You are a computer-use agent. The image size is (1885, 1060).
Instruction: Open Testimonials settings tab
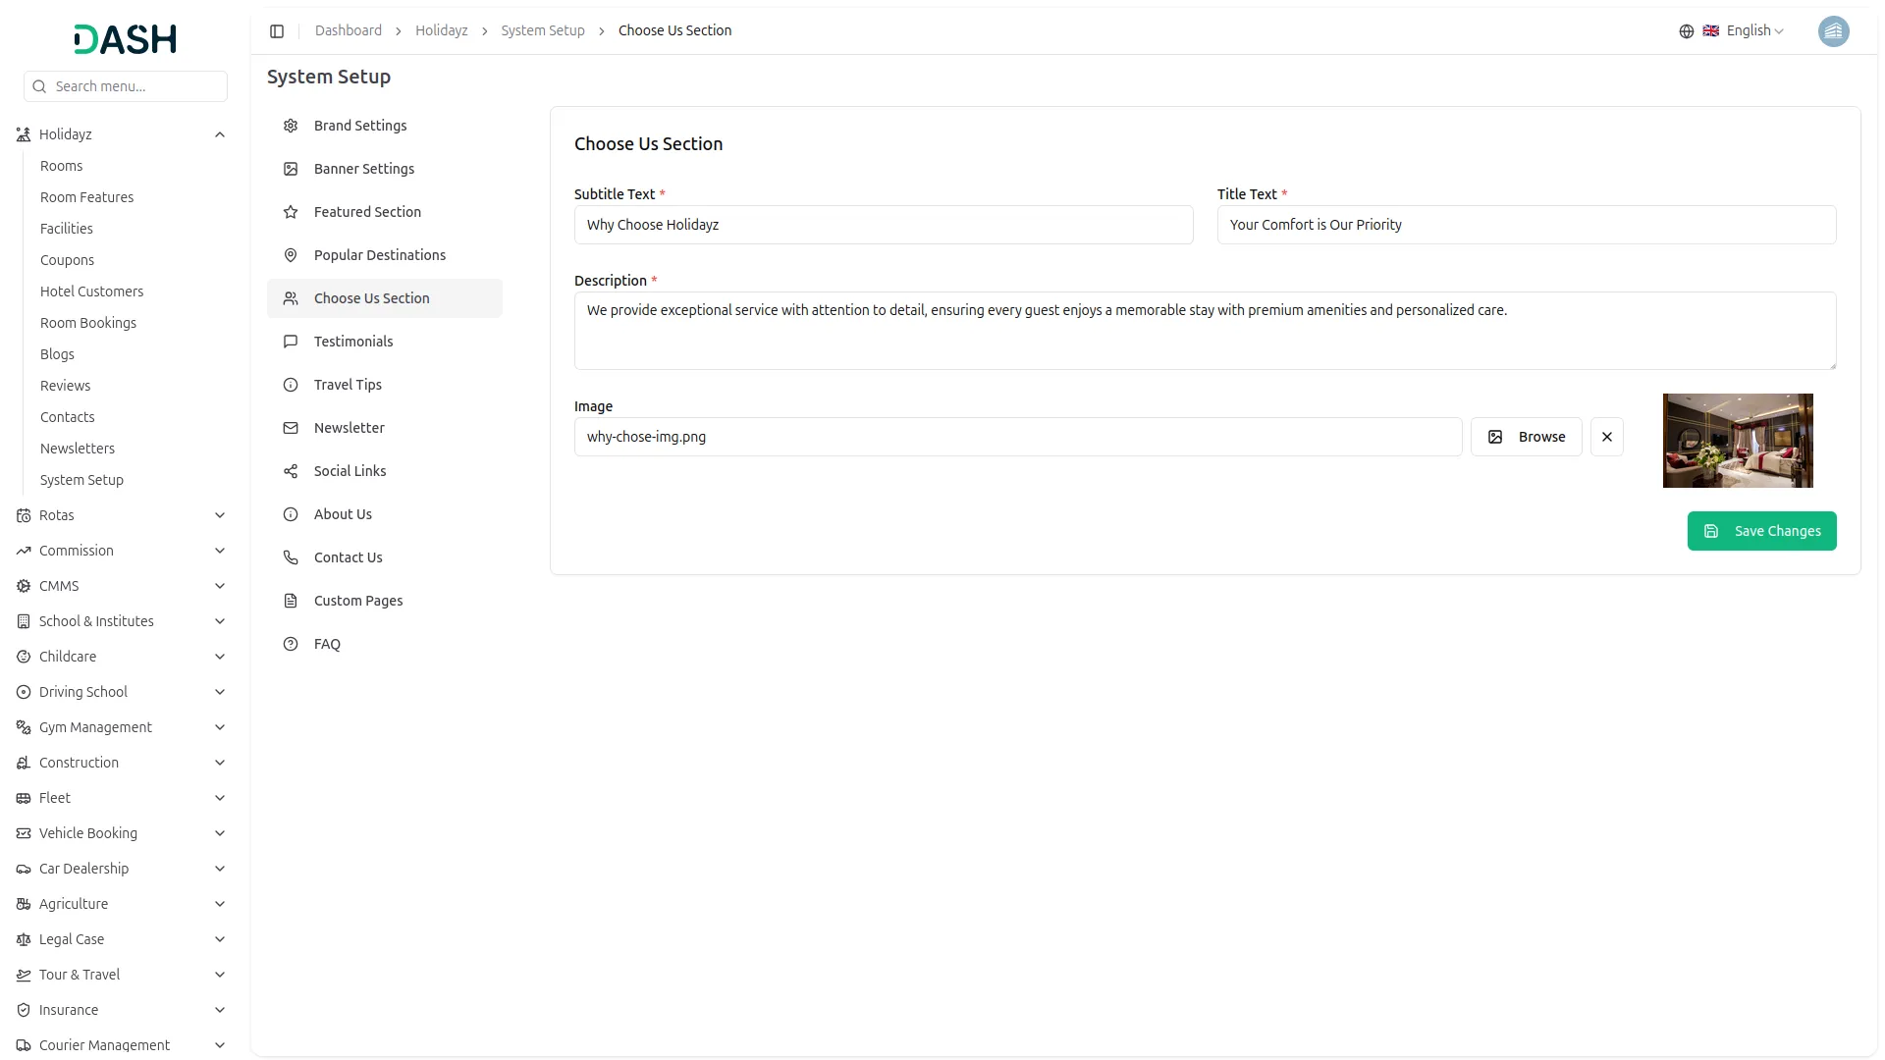tap(353, 342)
